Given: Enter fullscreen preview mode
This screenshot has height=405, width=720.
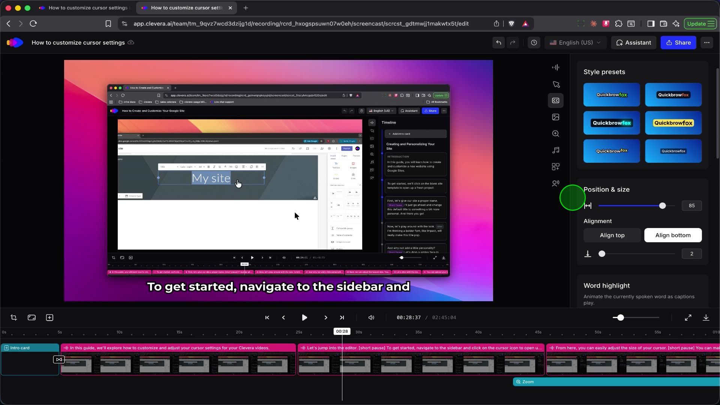Looking at the screenshot, I should [688, 318].
